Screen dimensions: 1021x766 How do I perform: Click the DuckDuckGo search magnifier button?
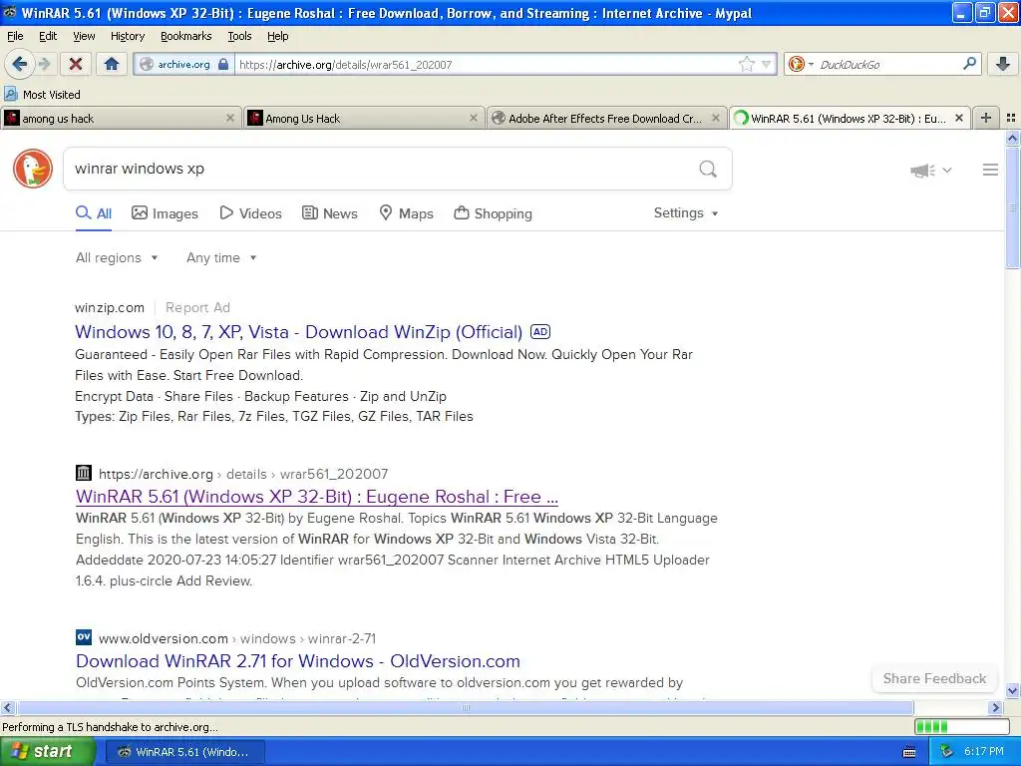click(708, 169)
